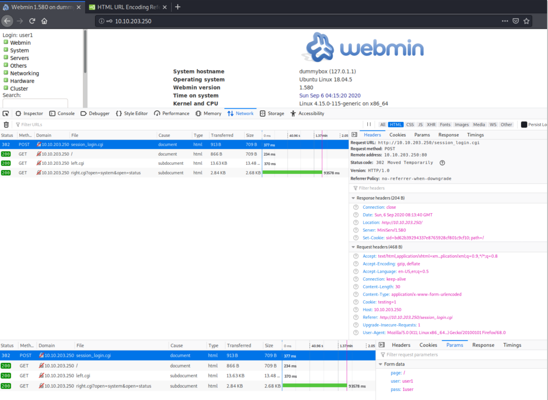Activate the element picker in DevTools
Viewport: 548px width, 400px height.
click(x=6, y=114)
